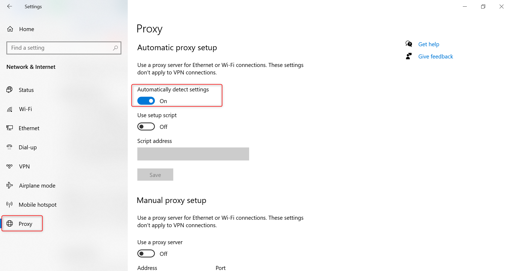Click the back arrow icon
This screenshot has width=511, height=271.
pyautogui.click(x=10, y=6)
